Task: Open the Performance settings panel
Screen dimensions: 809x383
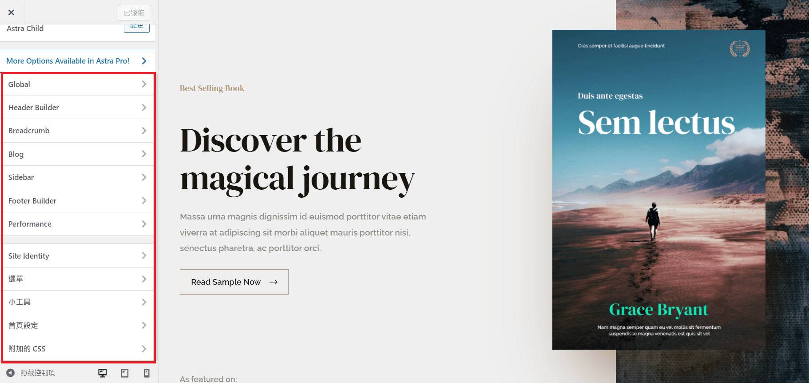Action: pyautogui.click(x=78, y=224)
